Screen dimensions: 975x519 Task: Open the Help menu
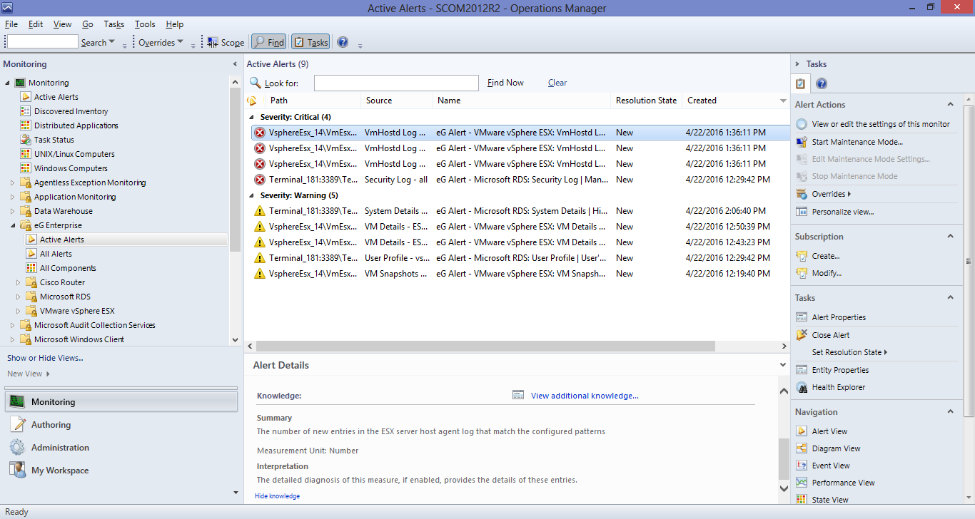pos(175,24)
